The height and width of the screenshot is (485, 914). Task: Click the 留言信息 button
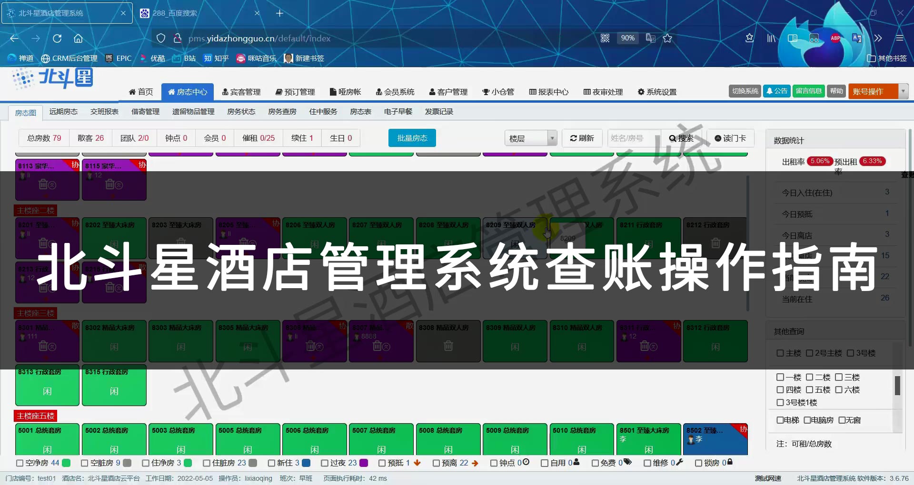pos(808,91)
